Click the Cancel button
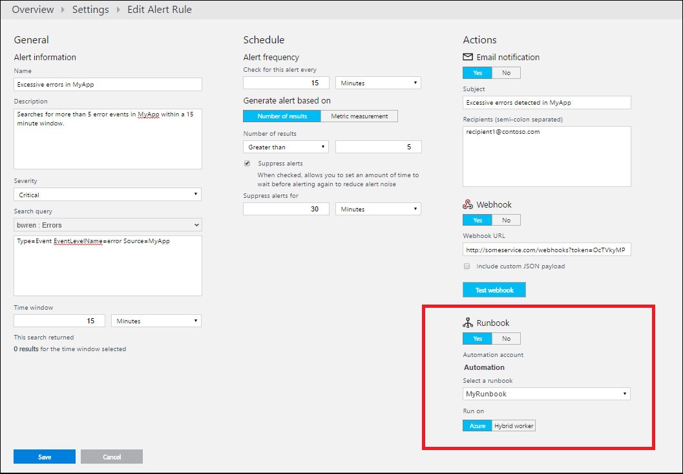Viewport: 683px width, 474px height. [112, 457]
